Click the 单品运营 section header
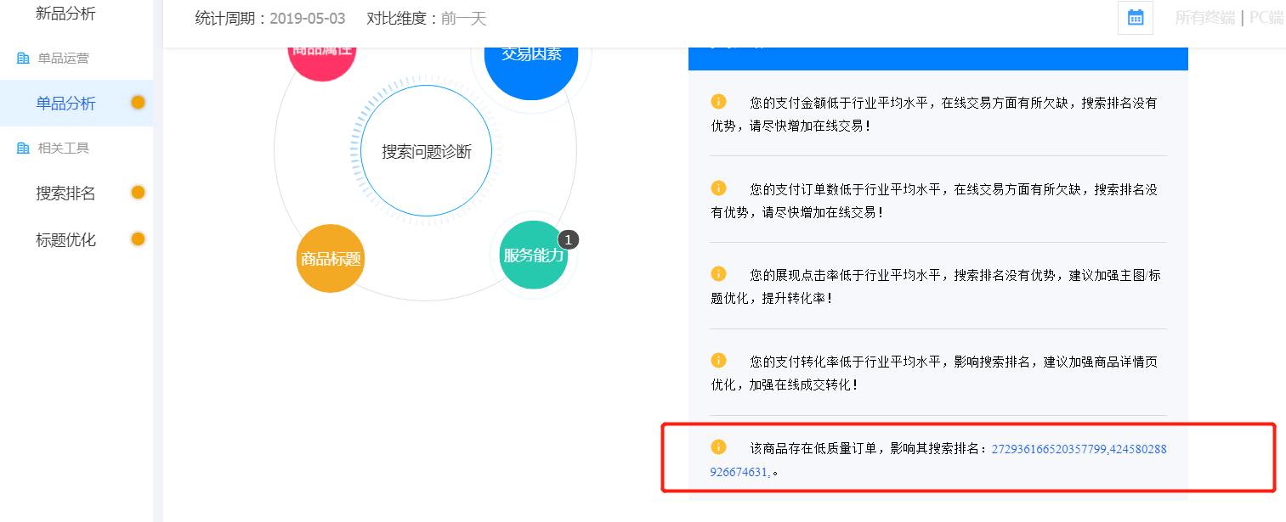Image resolution: width=1286 pixels, height=522 pixels. pos(63,59)
